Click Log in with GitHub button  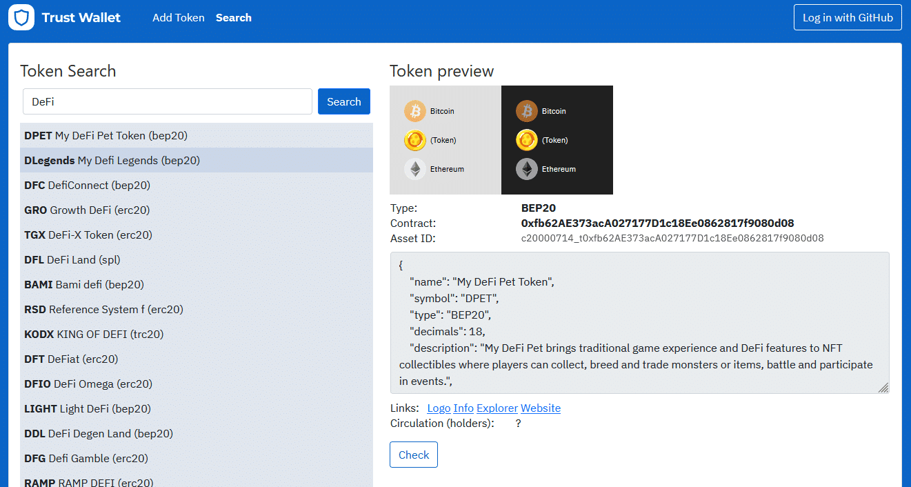(848, 18)
